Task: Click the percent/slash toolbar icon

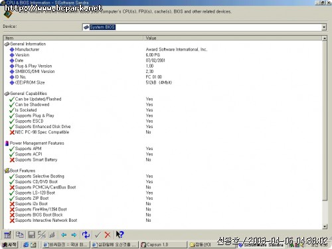Action: 42,234
